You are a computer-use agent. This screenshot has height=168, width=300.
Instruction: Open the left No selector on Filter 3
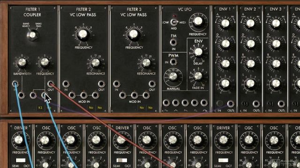click(142, 108)
